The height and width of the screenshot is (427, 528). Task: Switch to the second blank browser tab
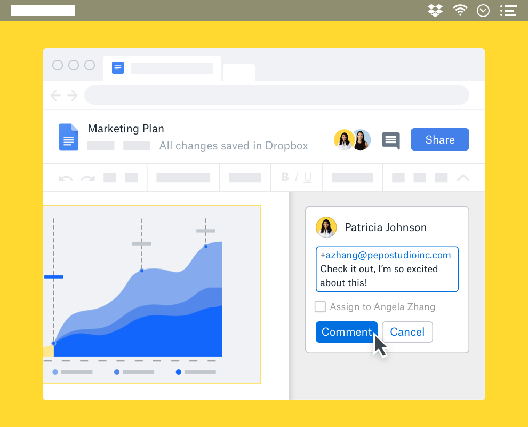(x=238, y=73)
